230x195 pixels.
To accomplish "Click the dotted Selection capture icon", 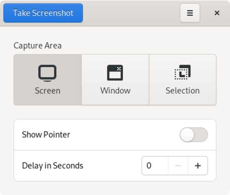I will [182, 72].
